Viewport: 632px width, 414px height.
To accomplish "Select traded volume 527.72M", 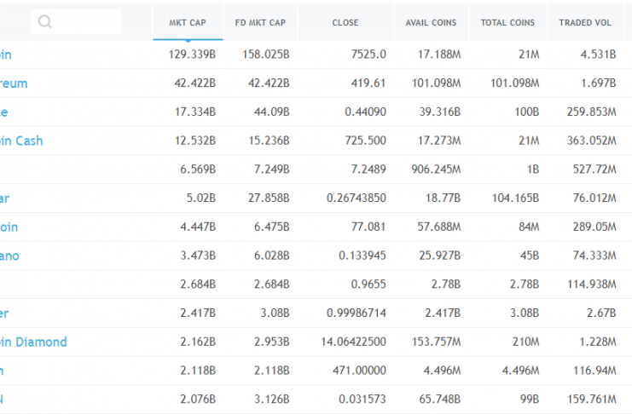I will tap(594, 170).
